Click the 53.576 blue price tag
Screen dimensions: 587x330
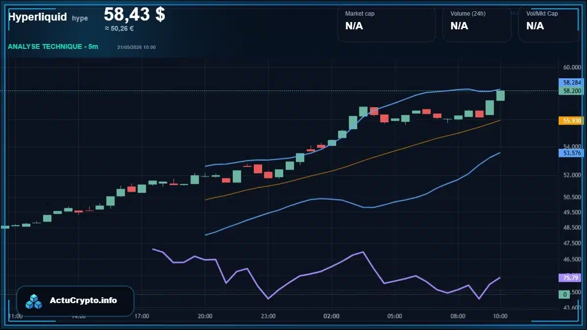[x=571, y=153]
